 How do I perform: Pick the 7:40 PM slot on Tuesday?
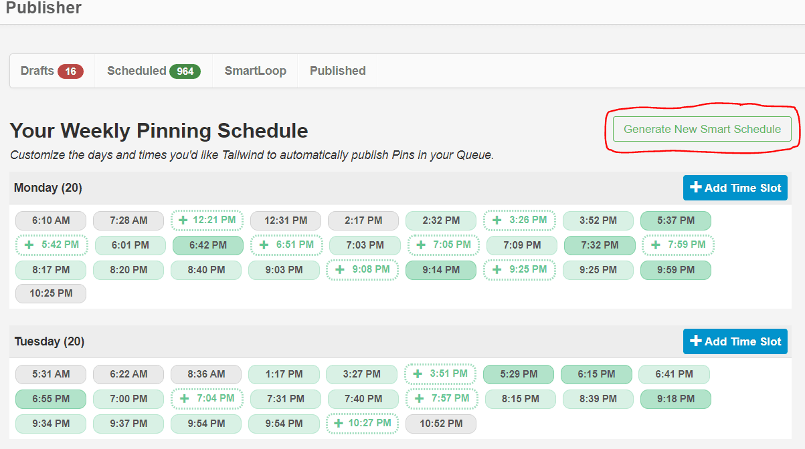363,399
